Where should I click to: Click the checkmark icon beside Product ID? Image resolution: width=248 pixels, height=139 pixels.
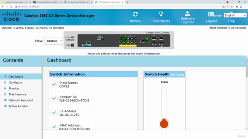(x=54, y=98)
